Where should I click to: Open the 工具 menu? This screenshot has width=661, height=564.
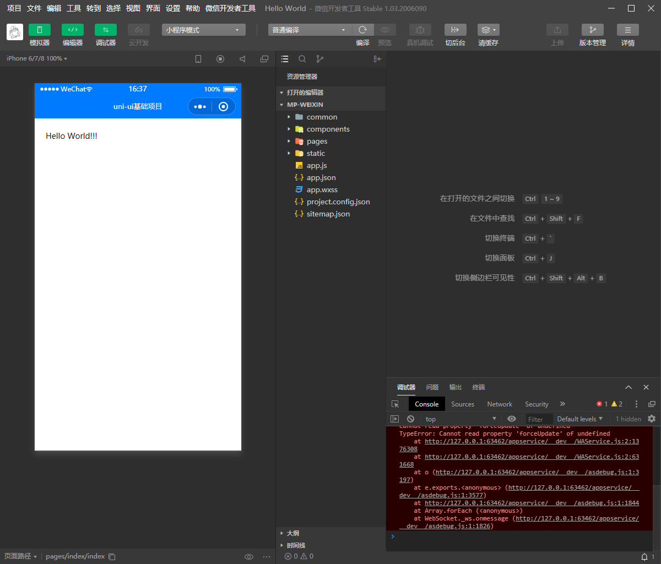click(x=74, y=8)
